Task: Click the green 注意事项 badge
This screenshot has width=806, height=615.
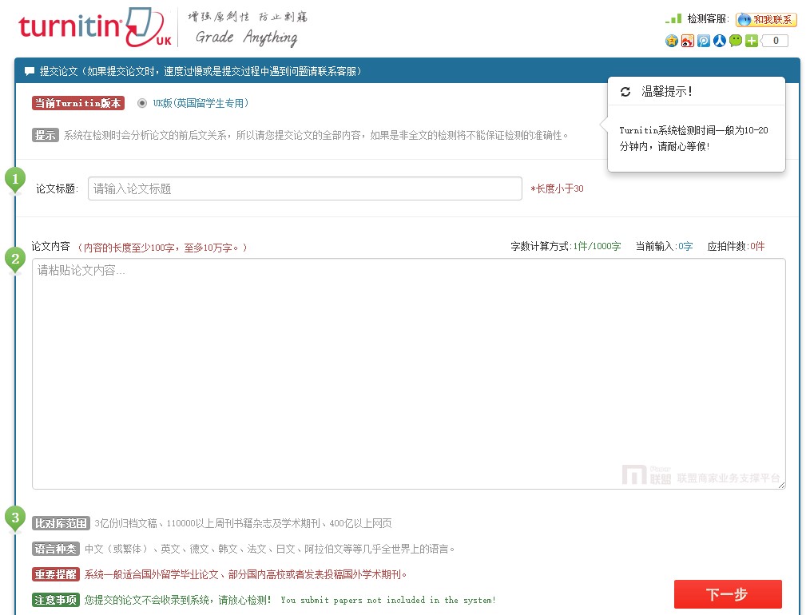Action: [x=55, y=600]
